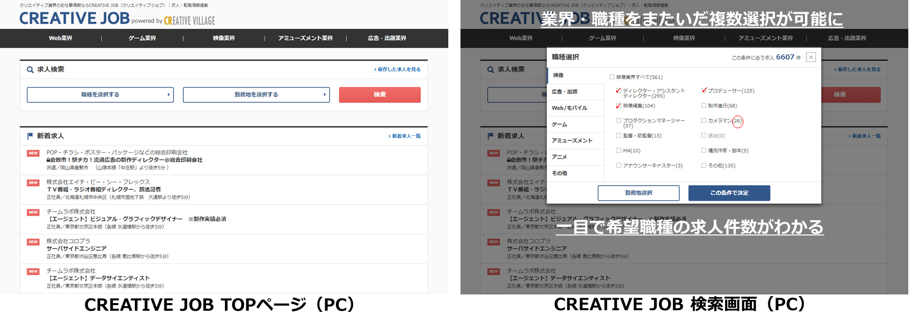922x327 pixels.
Task: Open 広告・出版業界 in the TOPページ navigation bar
Action: point(387,38)
